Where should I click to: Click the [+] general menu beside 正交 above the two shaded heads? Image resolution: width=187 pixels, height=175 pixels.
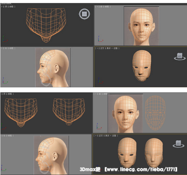[x=96, y=136]
